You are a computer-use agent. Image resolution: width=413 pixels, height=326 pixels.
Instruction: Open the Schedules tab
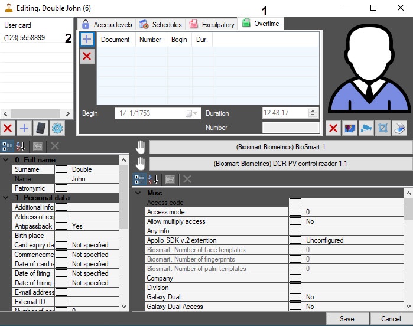click(160, 24)
